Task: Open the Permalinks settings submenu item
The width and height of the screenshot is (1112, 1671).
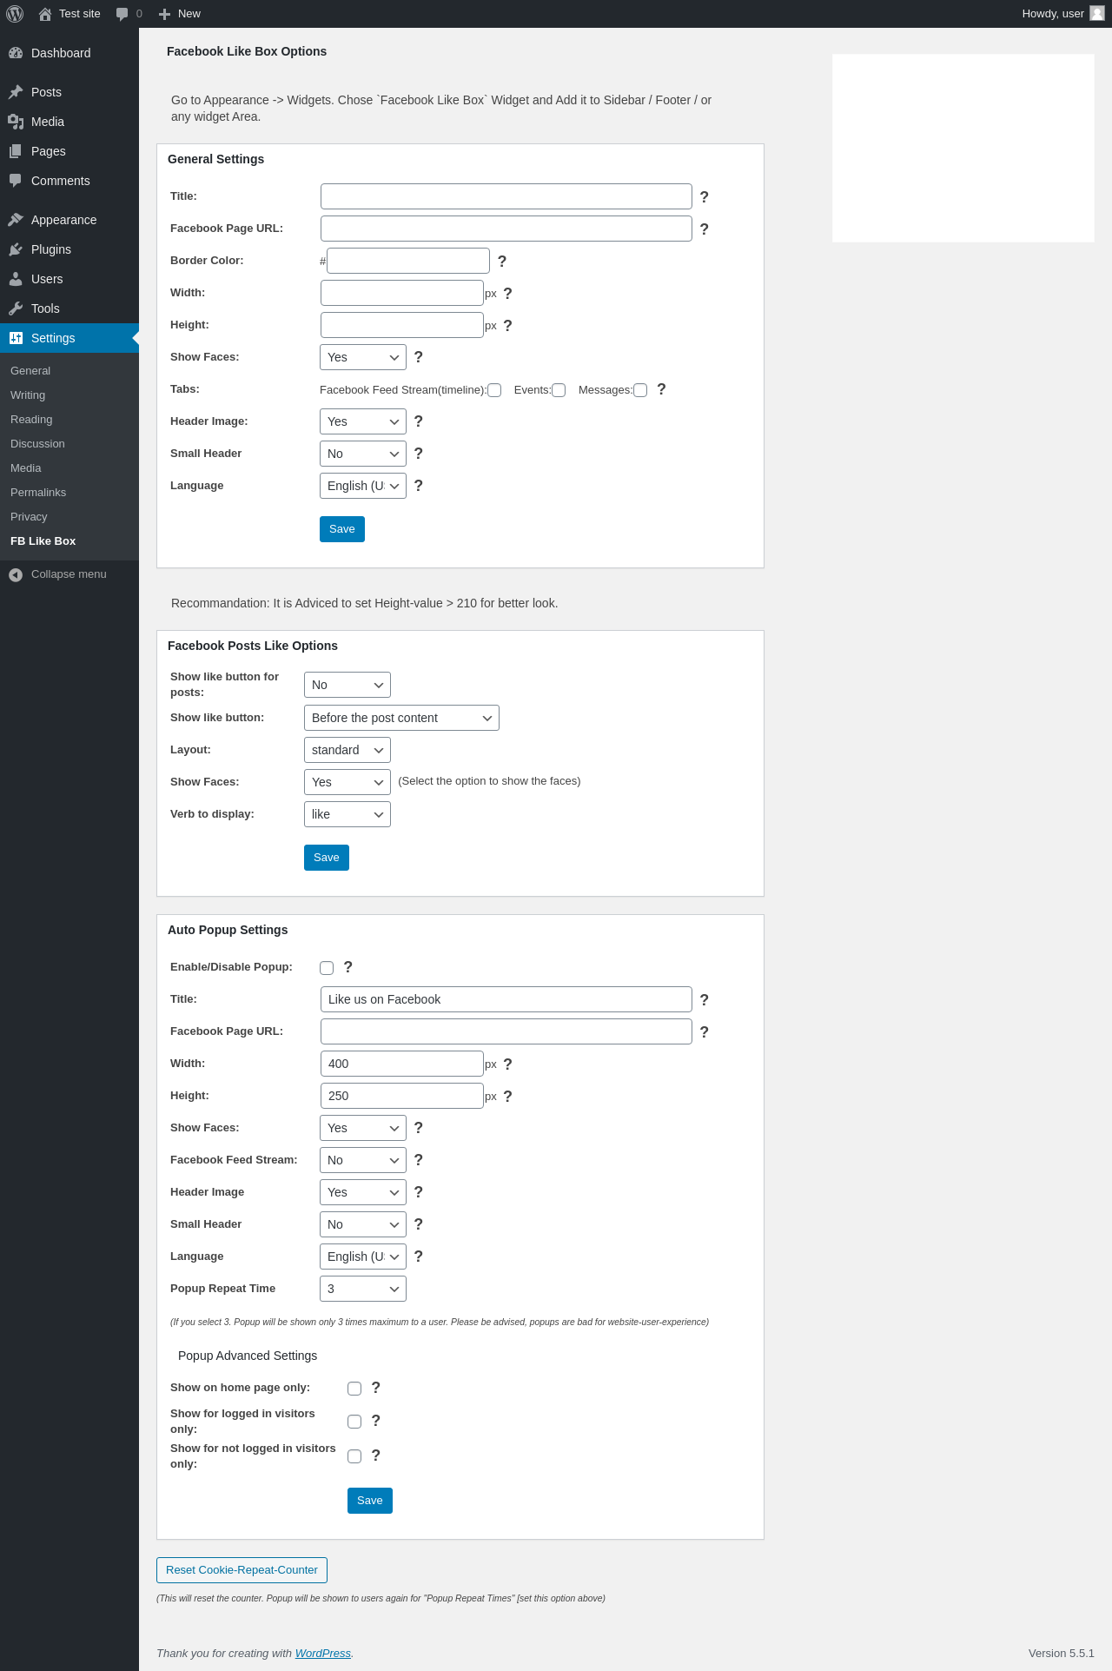Action: [38, 493]
